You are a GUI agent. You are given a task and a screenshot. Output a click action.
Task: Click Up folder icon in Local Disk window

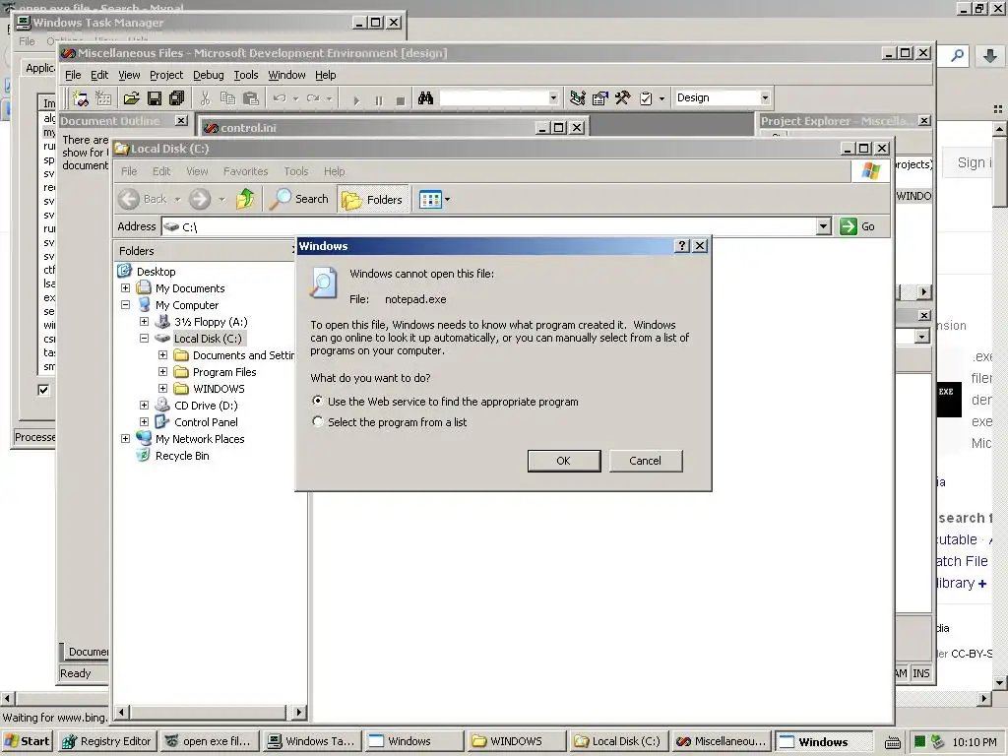click(x=245, y=199)
